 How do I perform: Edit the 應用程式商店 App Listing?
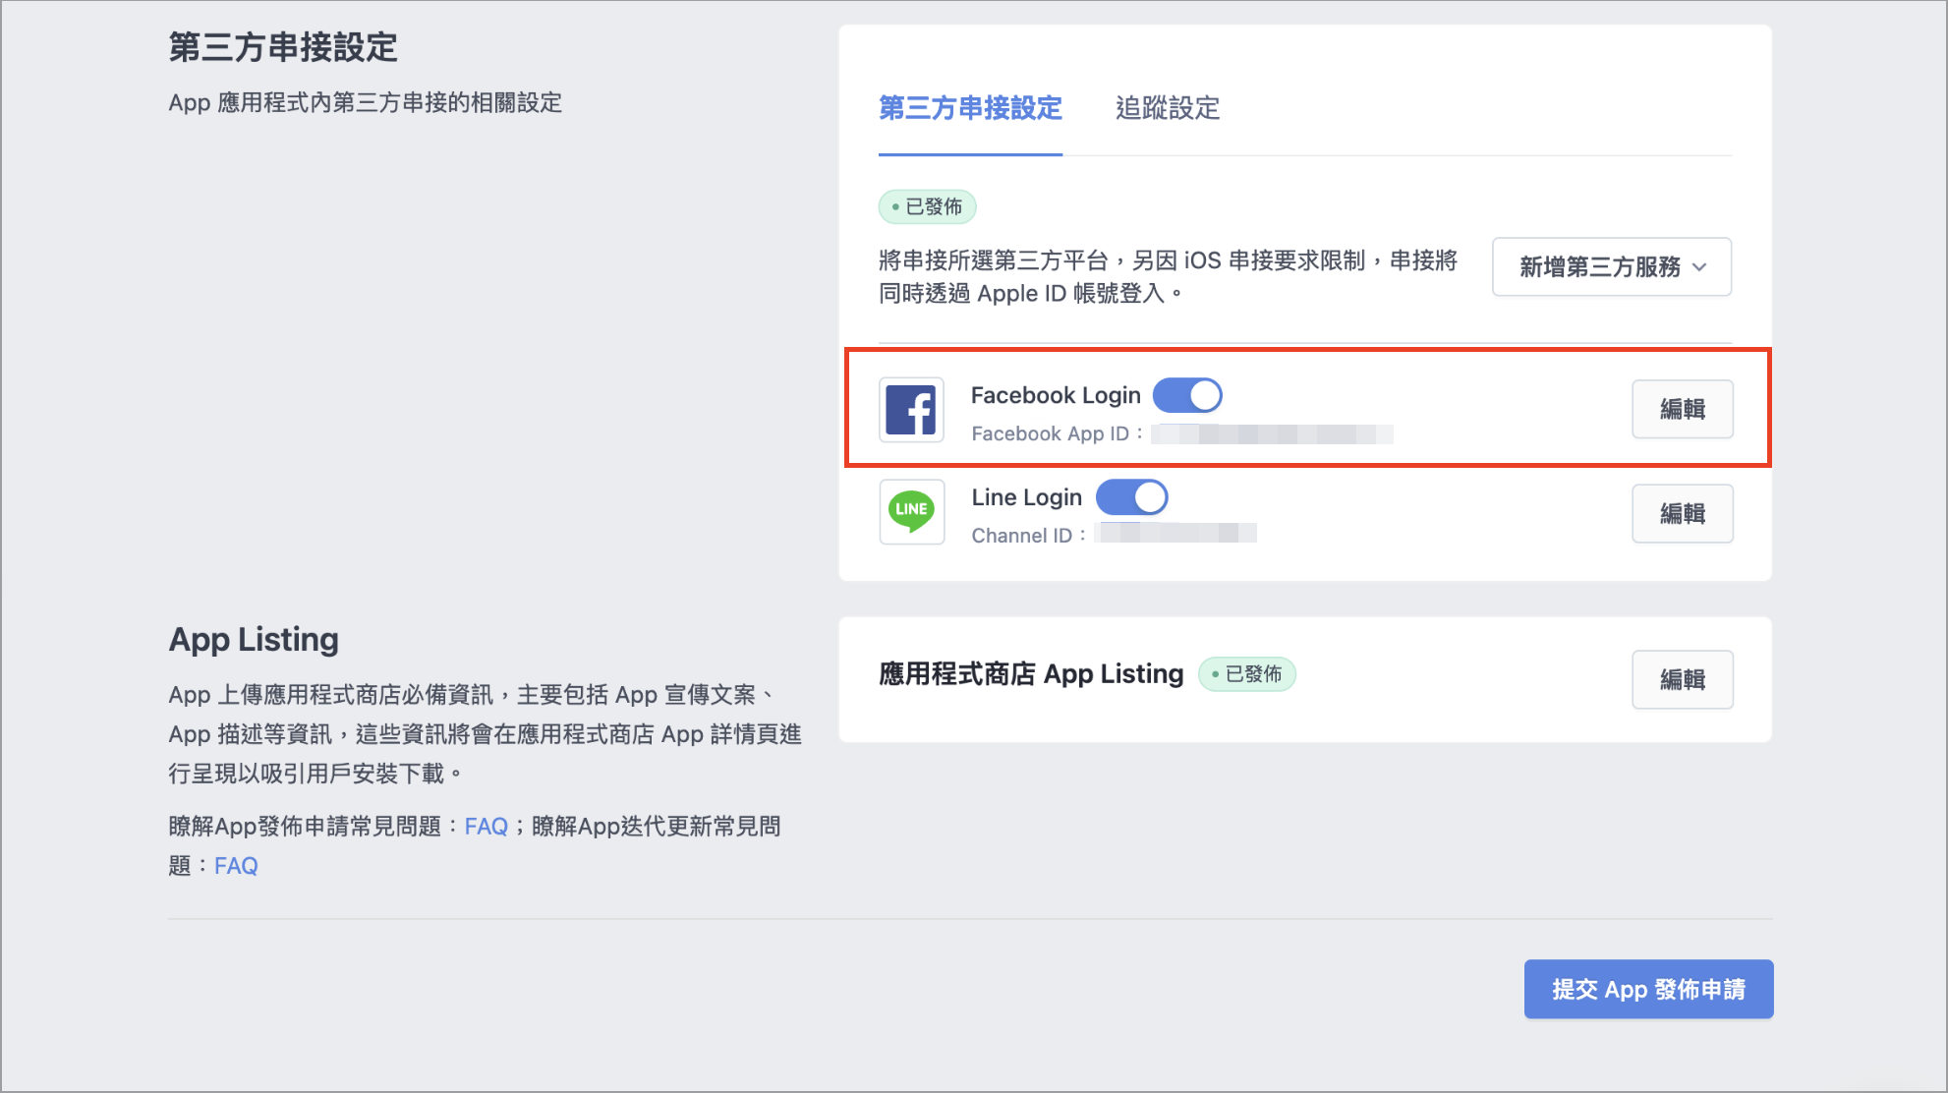1683,679
